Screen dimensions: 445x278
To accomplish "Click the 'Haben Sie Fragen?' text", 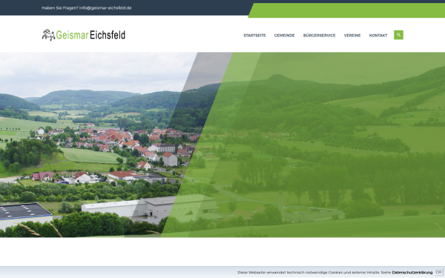I will click(60, 8).
